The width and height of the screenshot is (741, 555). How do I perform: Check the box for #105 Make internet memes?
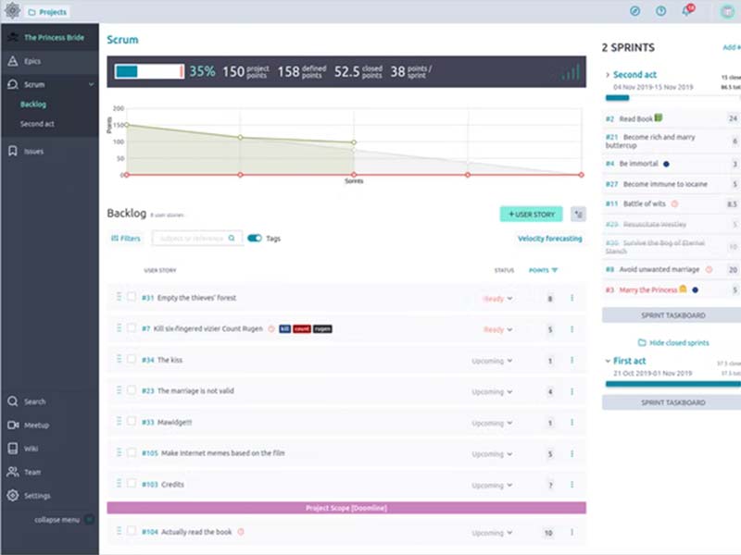pos(132,452)
